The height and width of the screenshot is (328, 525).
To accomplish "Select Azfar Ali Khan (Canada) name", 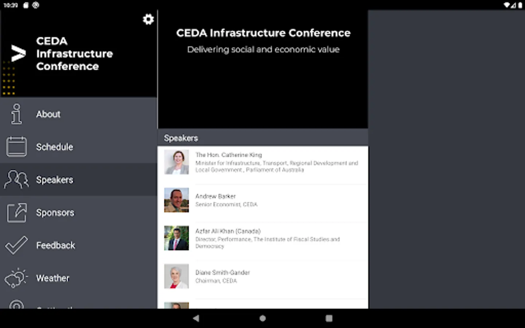I will pyautogui.click(x=228, y=231).
